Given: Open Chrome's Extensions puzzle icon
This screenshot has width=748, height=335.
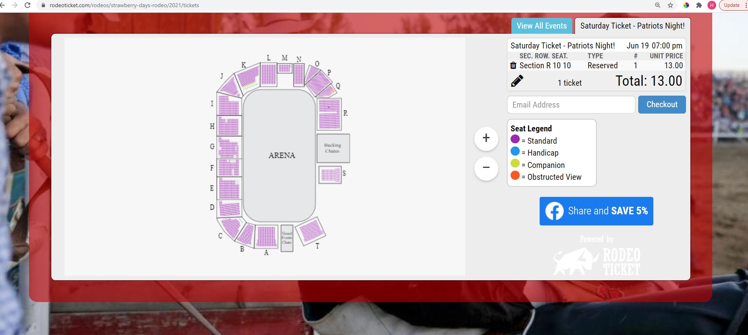Looking at the screenshot, I should (699, 6).
